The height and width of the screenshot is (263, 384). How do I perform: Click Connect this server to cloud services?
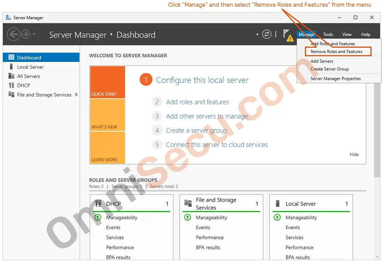[x=217, y=145]
